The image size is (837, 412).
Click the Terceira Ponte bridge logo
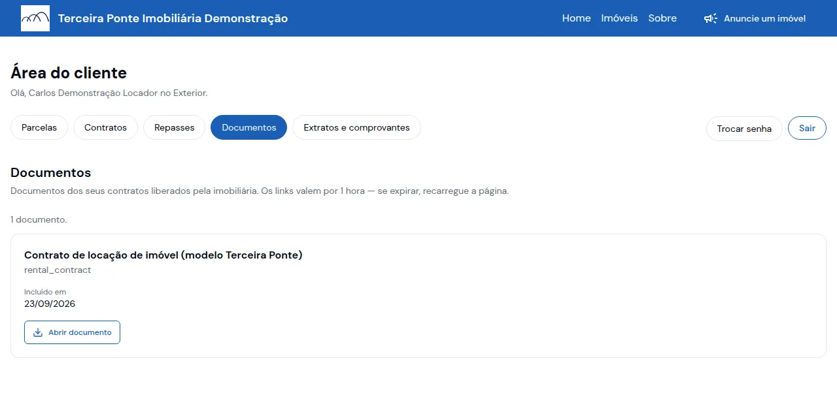(35, 18)
